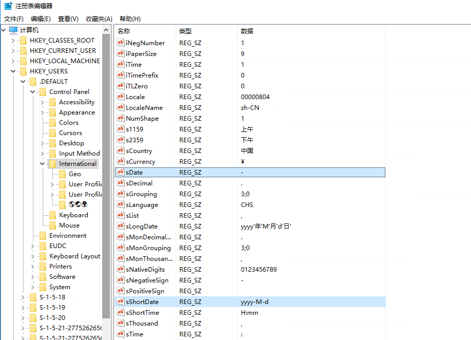Expand the Accessibility subkey arrow
471x340 pixels.
pos(42,102)
